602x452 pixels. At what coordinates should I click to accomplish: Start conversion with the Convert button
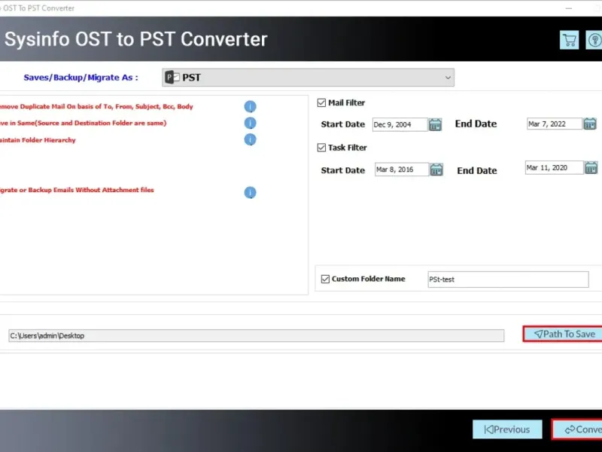click(577, 429)
